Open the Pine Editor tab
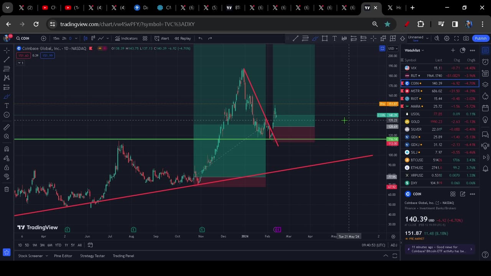The width and height of the screenshot is (491, 276). [x=63, y=256]
